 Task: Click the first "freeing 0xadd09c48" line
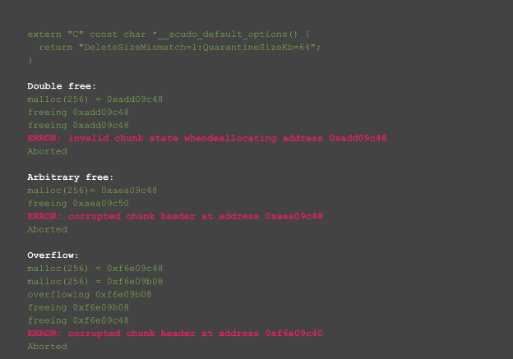(x=78, y=113)
